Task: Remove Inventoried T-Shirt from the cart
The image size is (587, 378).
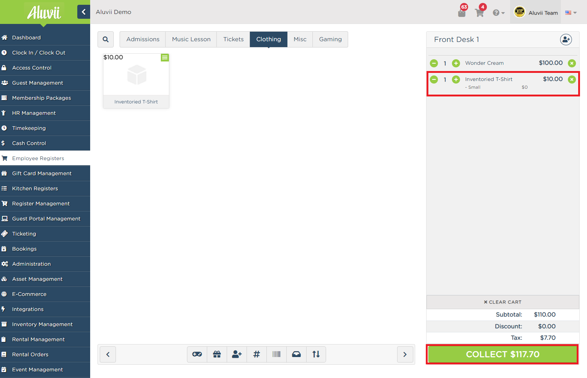Action: (x=572, y=80)
